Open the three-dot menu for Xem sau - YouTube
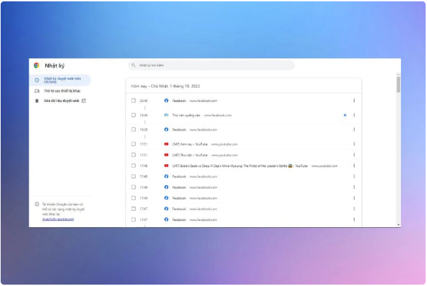 [x=354, y=144]
